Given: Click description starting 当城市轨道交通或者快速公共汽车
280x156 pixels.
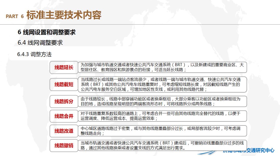Looking at the screenshot, I should 162,145.
